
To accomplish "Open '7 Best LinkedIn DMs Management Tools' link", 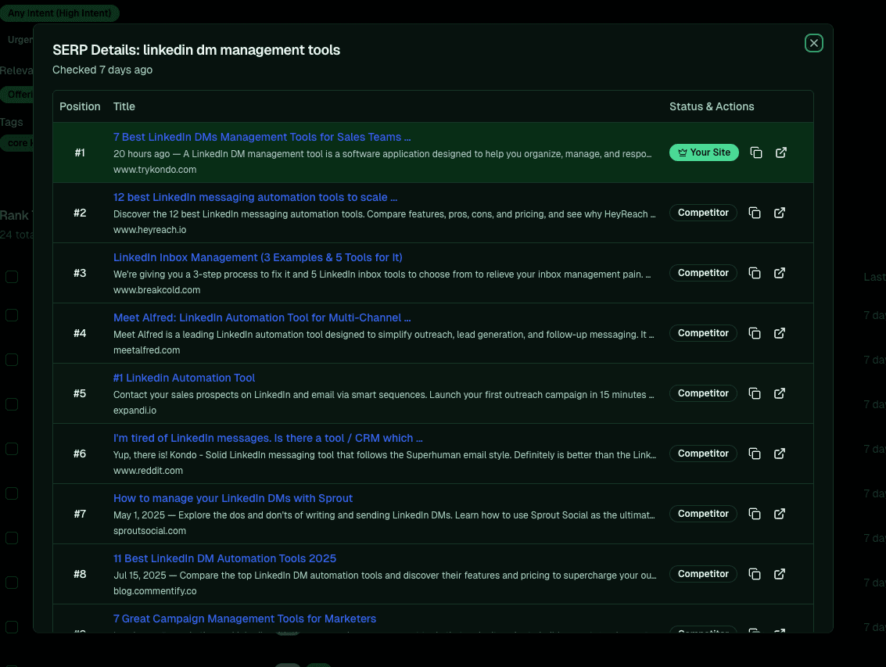I will [262, 137].
